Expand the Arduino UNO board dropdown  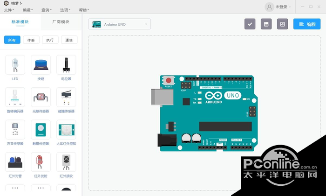click(120, 24)
